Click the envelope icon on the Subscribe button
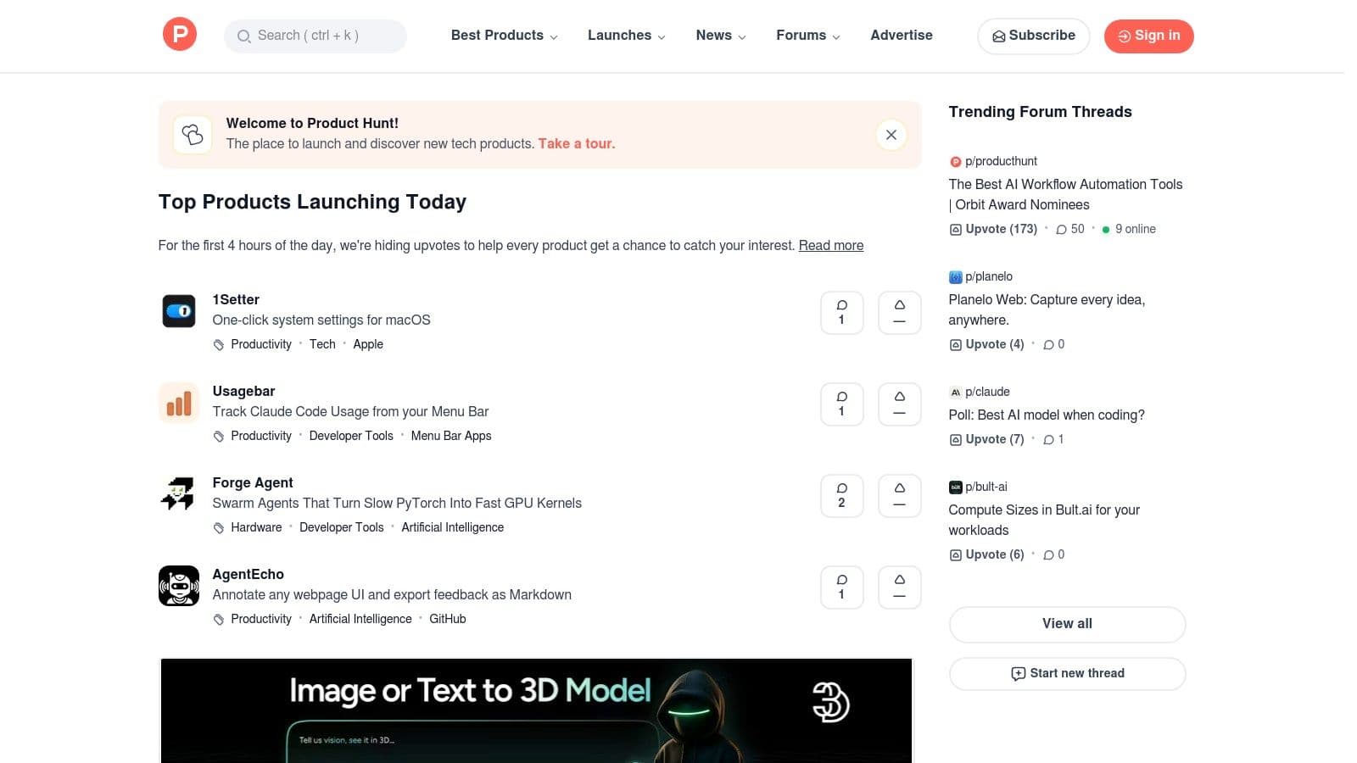This screenshot has height=763, width=1357. pyautogui.click(x=999, y=36)
